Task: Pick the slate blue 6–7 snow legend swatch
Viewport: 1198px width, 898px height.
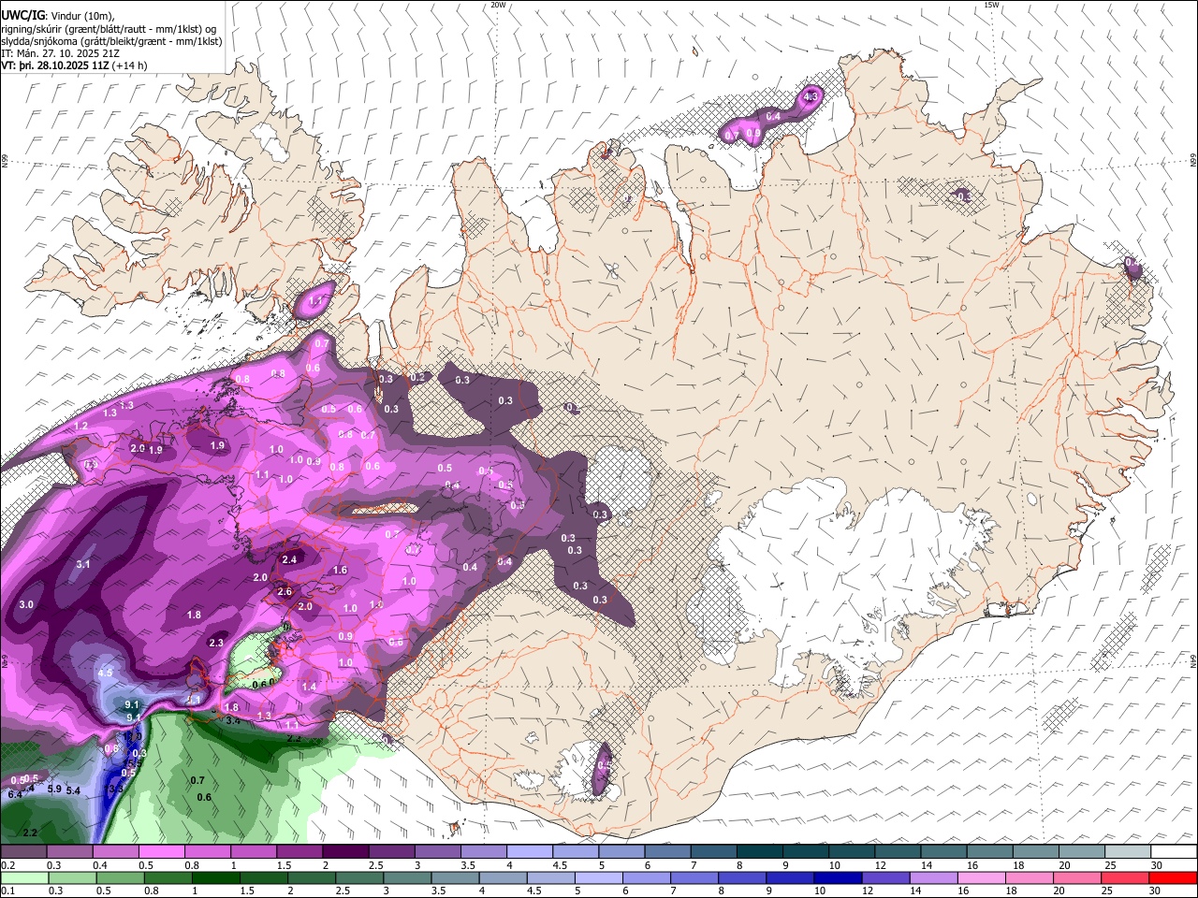Action: (x=667, y=852)
